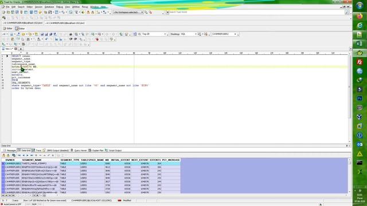Click the printer icon in editor toolbar
This screenshot has width=367, height=206.
[71, 34]
